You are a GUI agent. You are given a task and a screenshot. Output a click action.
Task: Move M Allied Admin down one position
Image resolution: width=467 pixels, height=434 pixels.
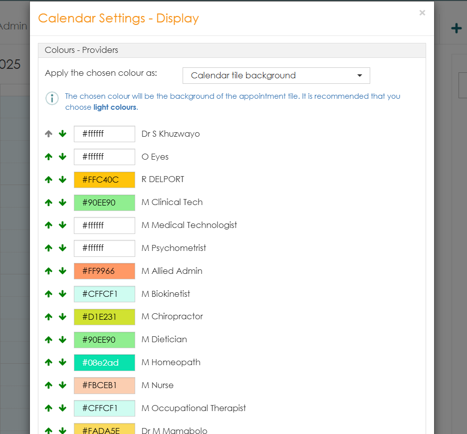[62, 271]
